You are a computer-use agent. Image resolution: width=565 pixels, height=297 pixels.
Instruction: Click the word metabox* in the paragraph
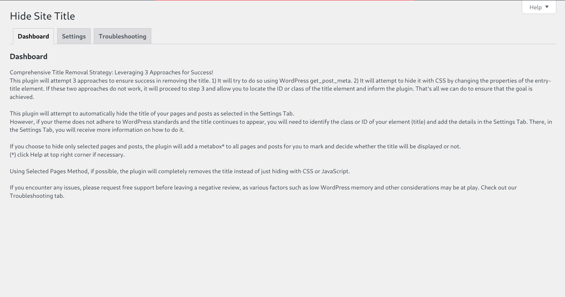(x=212, y=146)
